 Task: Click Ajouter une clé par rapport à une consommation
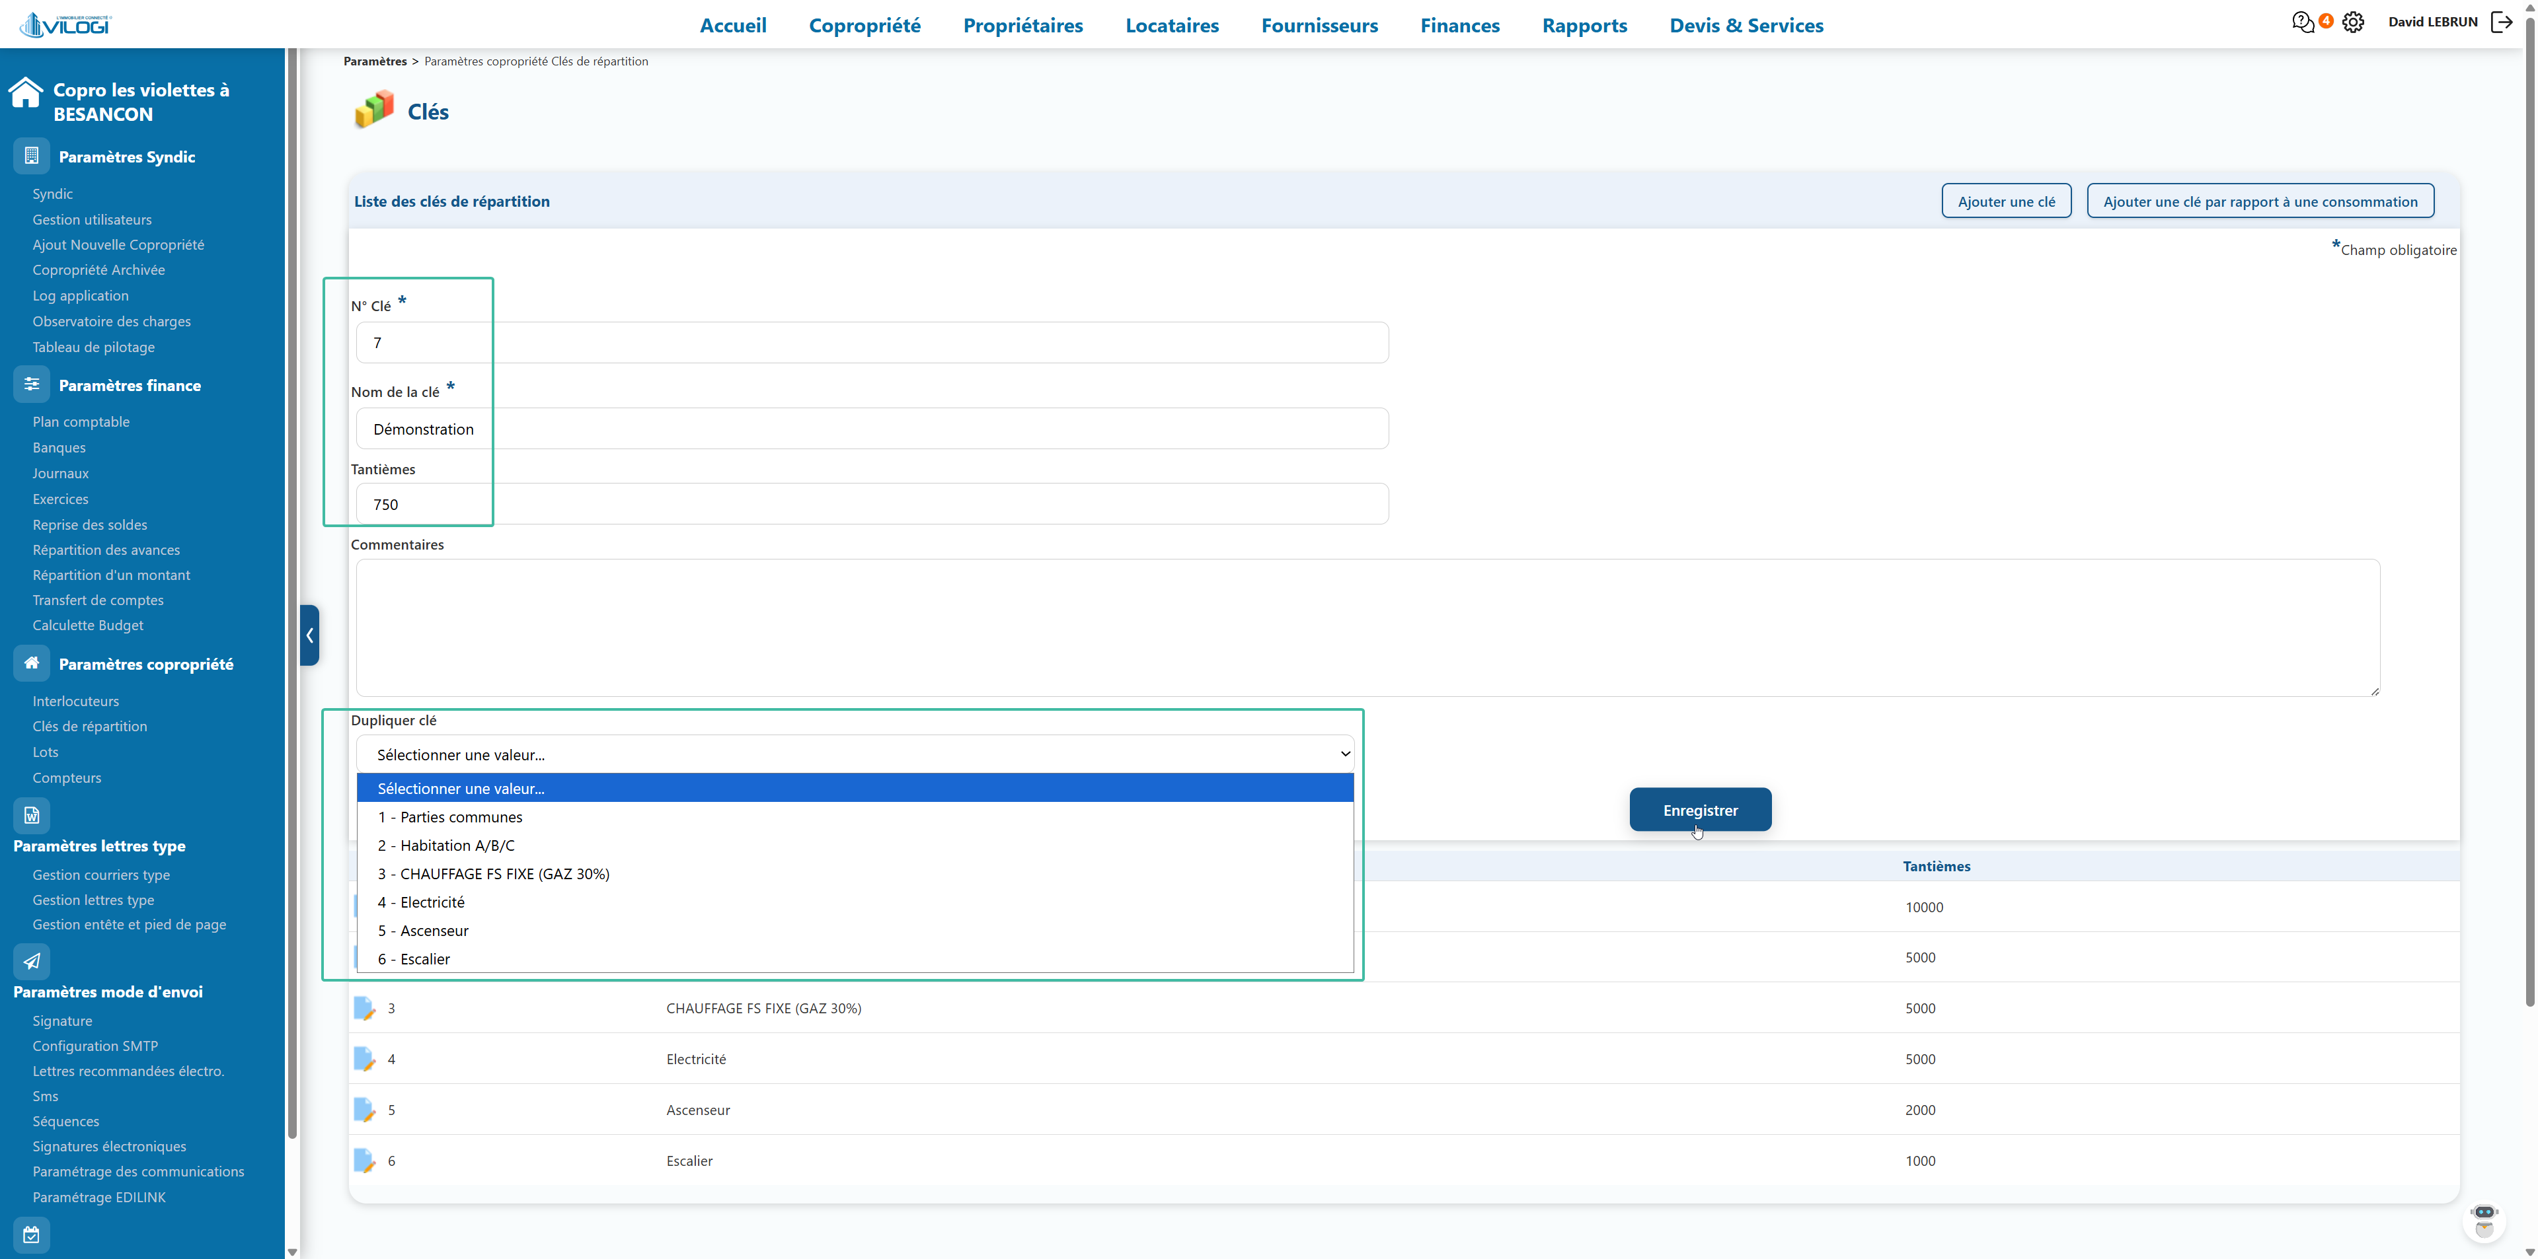[2260, 201]
